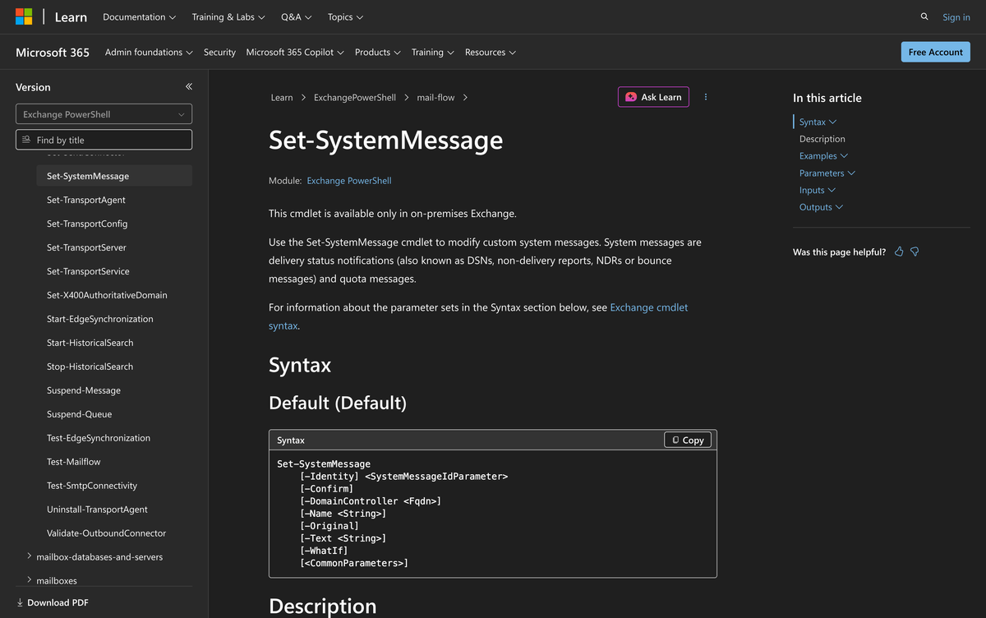The width and height of the screenshot is (986, 618).
Task: Open the more options ellipsis icon
Action: click(x=706, y=97)
